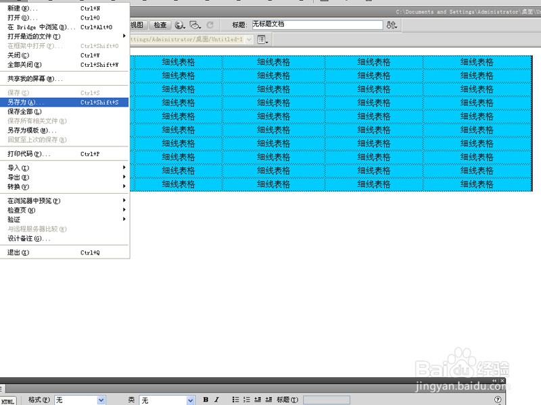The image size is (541, 405).
Task: Close the Properties panel
Action: point(502,381)
